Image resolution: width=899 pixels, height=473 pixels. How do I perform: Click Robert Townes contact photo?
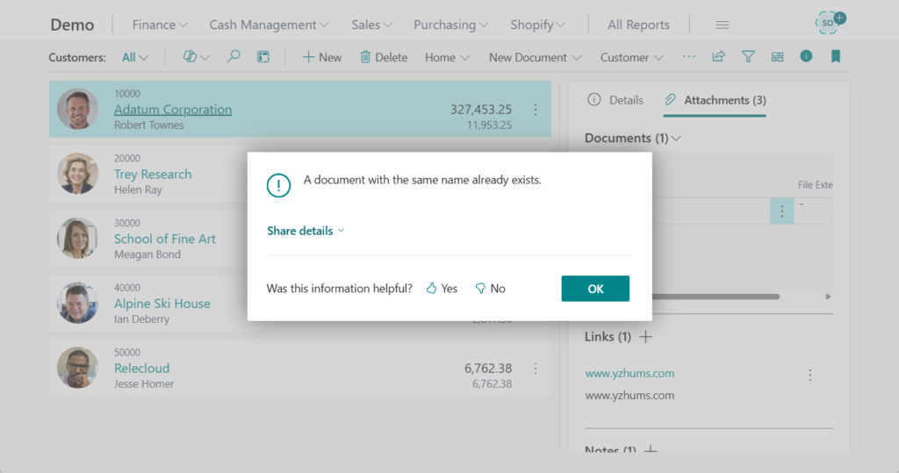(78, 110)
